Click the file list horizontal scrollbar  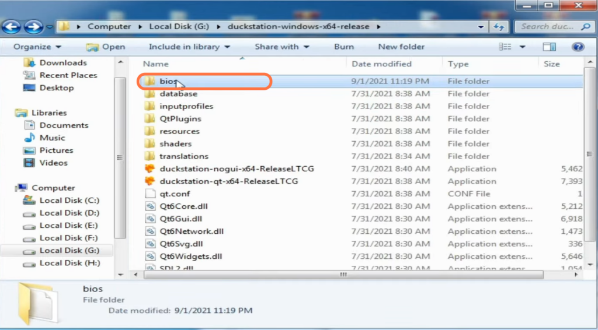tap(343, 275)
